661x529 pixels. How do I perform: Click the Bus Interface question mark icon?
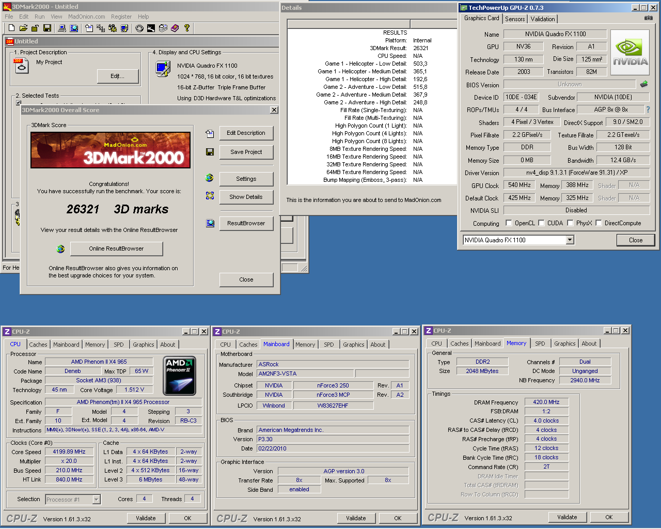(x=648, y=110)
